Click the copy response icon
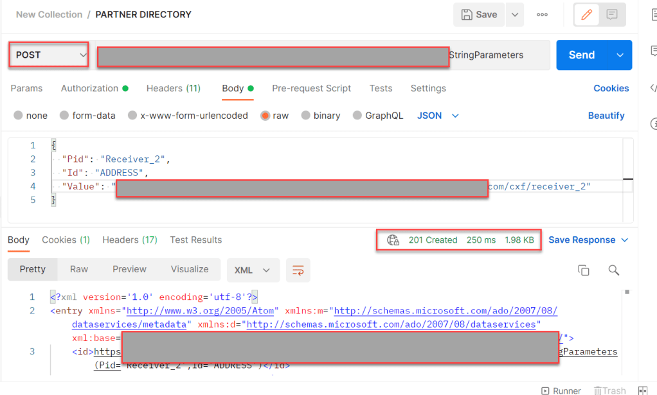The image size is (657, 395). [584, 270]
